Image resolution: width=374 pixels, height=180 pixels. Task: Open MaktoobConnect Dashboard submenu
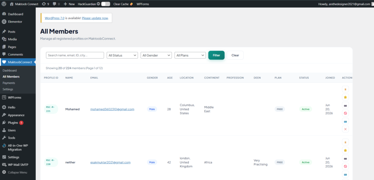[9, 71]
